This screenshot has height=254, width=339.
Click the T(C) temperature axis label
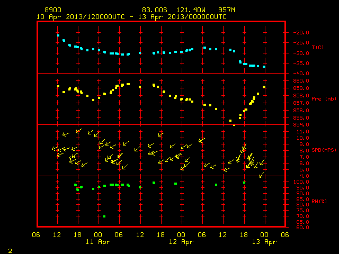(x=318, y=47)
